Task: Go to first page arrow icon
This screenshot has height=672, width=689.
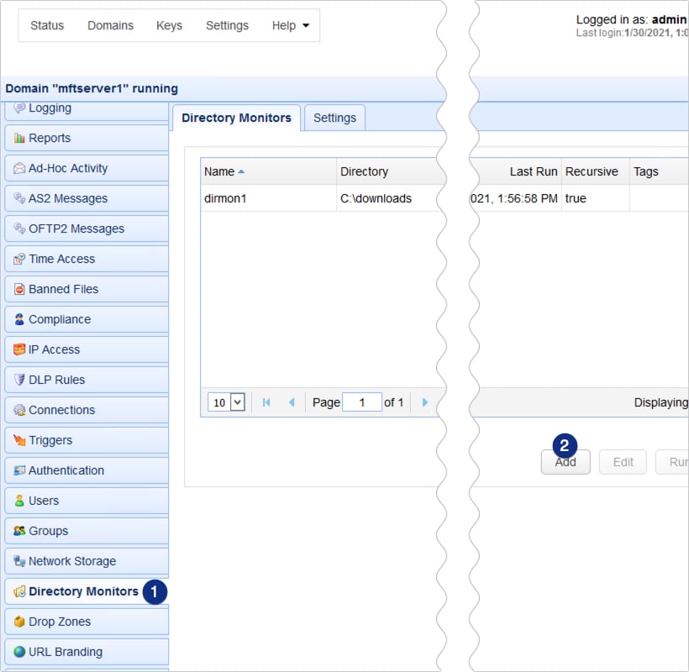Action: pyautogui.click(x=266, y=402)
